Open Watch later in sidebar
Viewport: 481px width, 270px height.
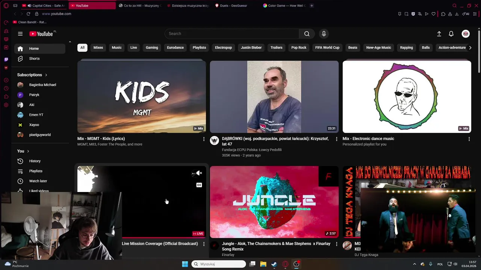[x=39, y=181]
